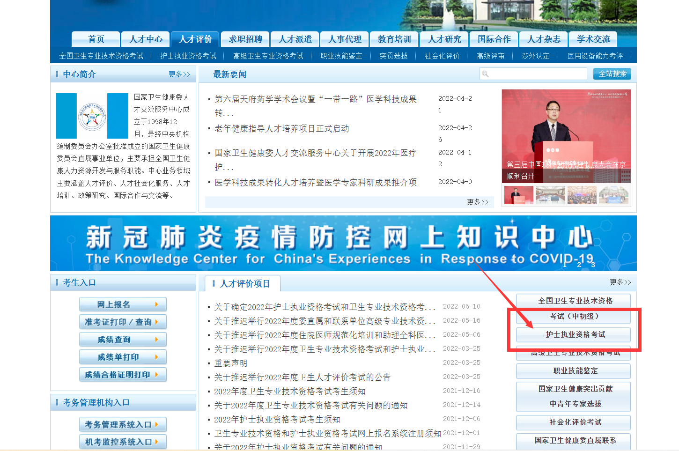This screenshot has height=451, width=679.
Task: Click 更多 link in 中心简介 panel
Action: pos(179,74)
